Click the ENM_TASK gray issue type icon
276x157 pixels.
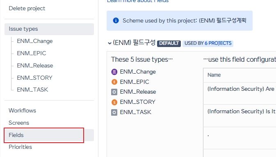(x=114, y=112)
